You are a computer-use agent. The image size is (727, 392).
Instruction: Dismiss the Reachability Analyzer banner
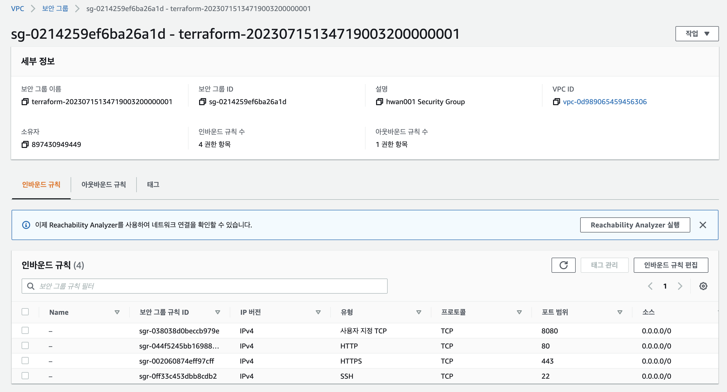coord(703,225)
